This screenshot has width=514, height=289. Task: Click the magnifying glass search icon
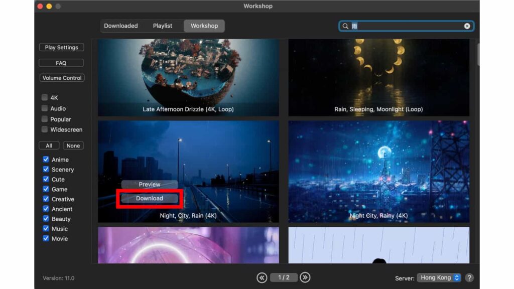pos(345,26)
